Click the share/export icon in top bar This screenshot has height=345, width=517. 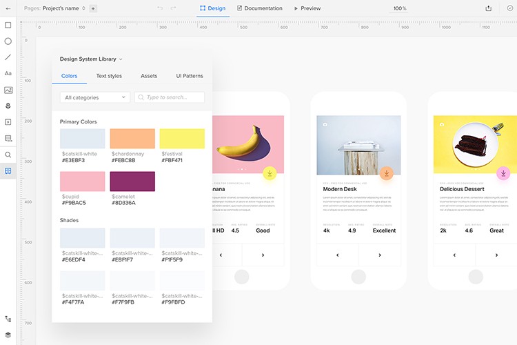point(489,8)
